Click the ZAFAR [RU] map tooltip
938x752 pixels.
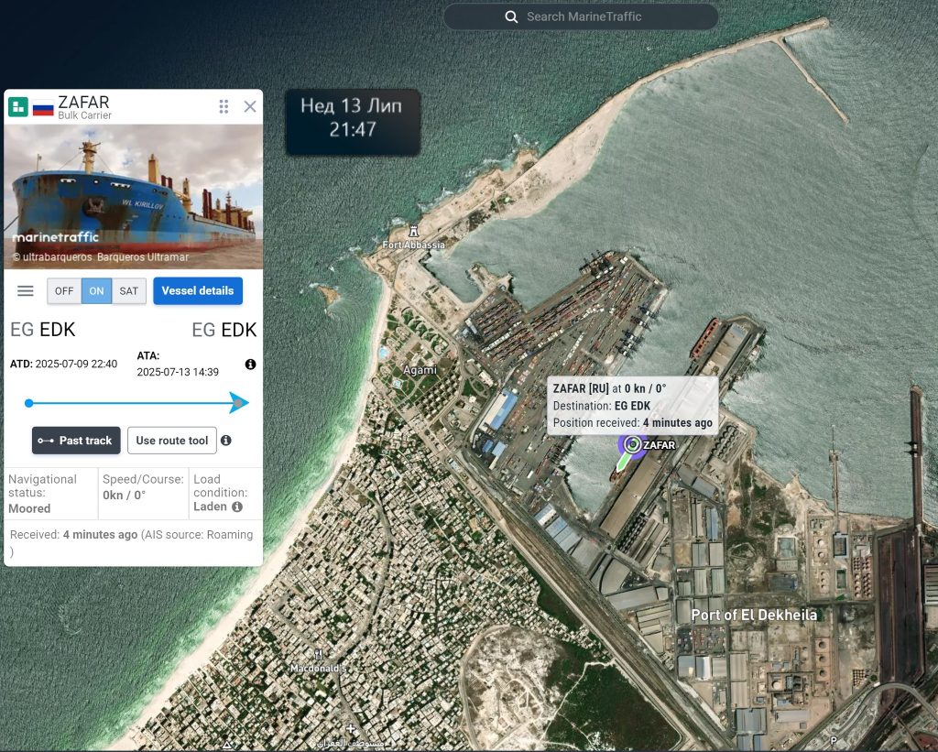633,406
